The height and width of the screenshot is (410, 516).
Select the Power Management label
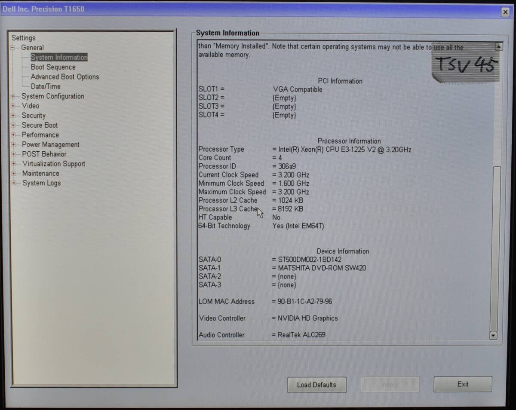click(x=51, y=144)
